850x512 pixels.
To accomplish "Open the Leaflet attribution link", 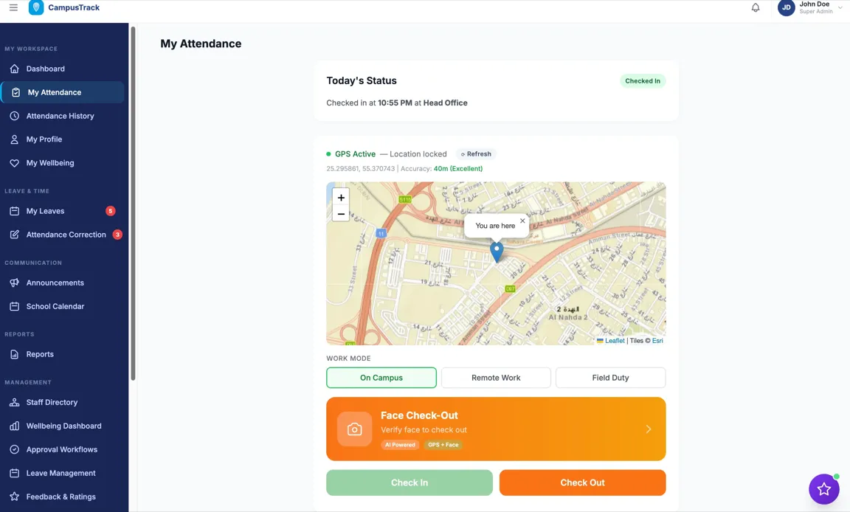I will point(615,341).
